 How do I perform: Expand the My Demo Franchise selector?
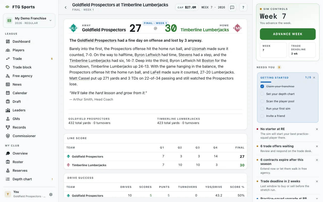(x=29, y=20)
